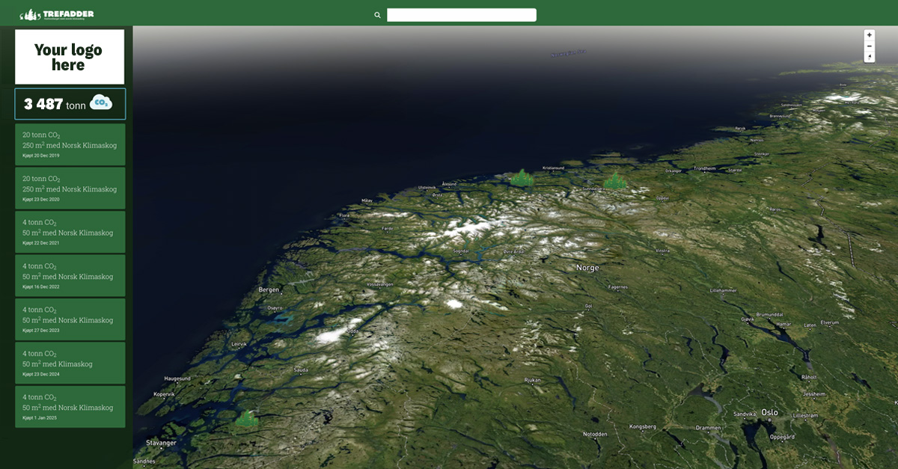This screenshot has height=469, width=898.
Task: Open the purchase dated 27 Dec 2023
Action: click(70, 319)
